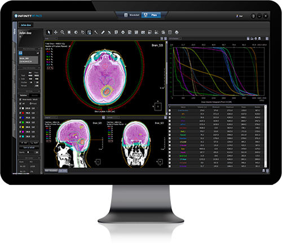Image resolution: width=282 pixels, height=244 pixels.
Task: Click the minimize button in the title bar
Action: 259,16
